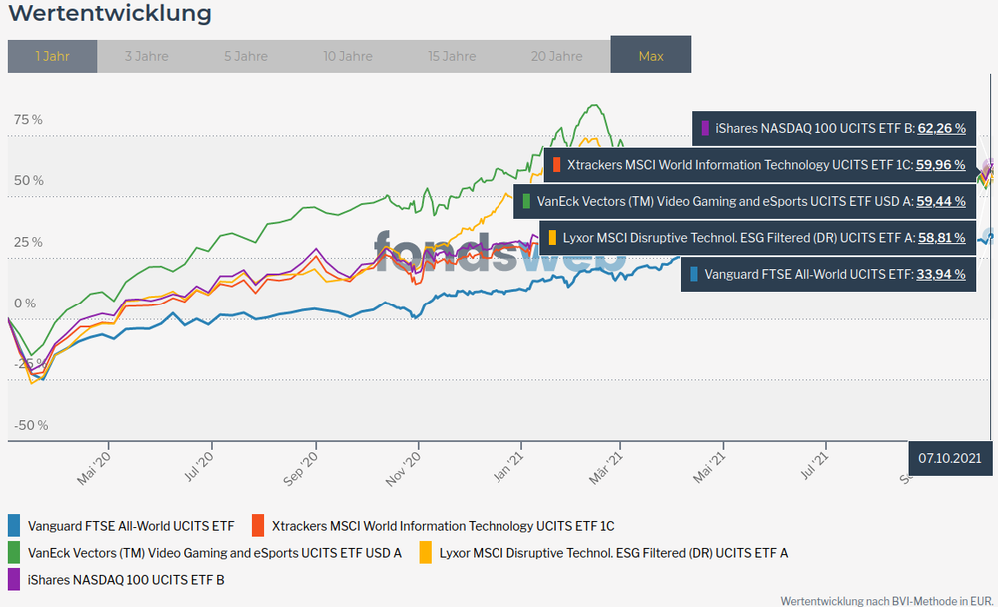998x607 pixels.
Task: Click the purple iShares NASDAQ 100 legend swatch
Action: (14, 579)
